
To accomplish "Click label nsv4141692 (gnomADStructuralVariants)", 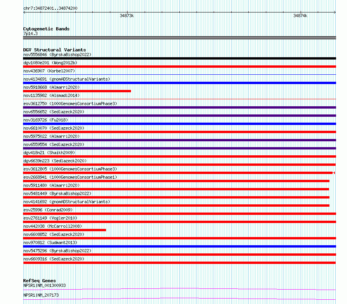I will click(x=67, y=202).
